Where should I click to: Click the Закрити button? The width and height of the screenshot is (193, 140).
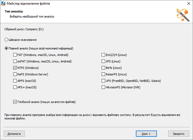tap(179, 134)
